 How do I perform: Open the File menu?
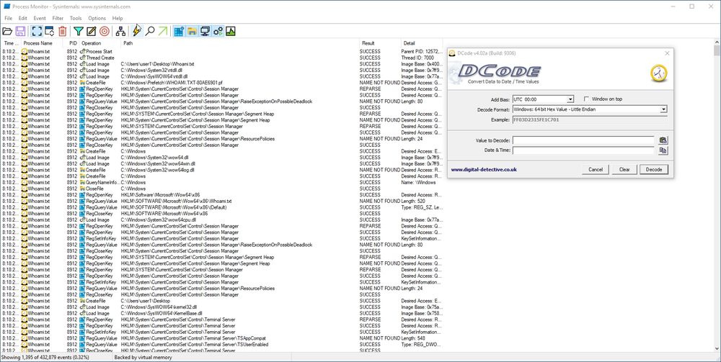[8, 19]
